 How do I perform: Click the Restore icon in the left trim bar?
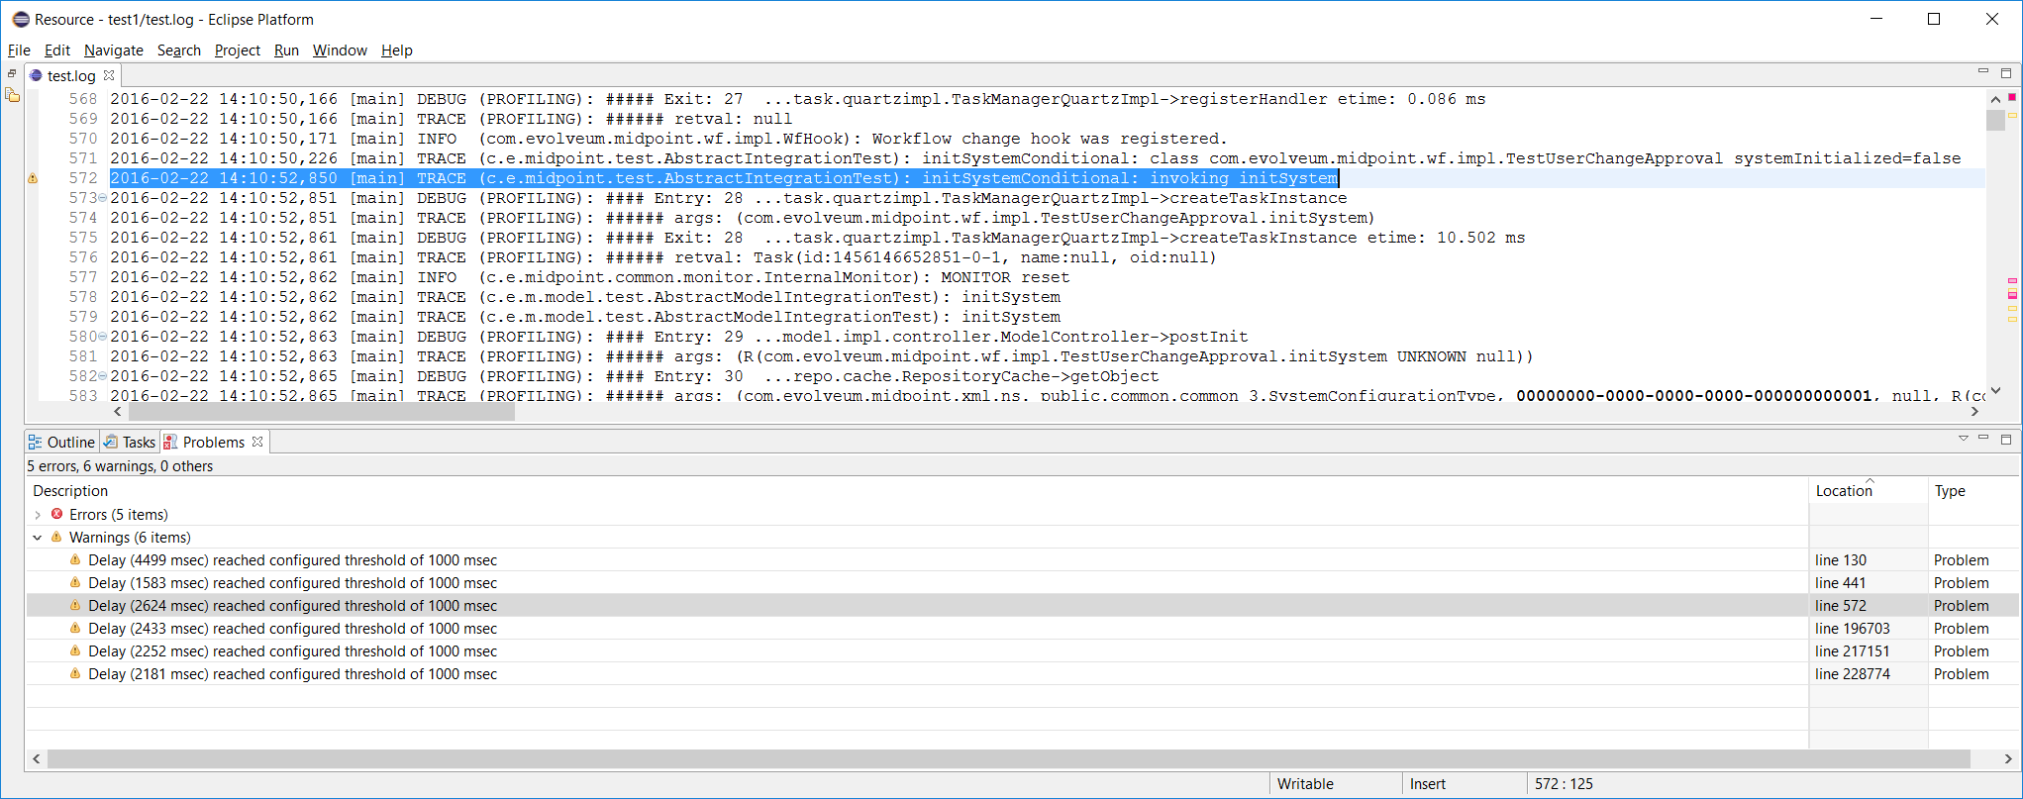coord(12,74)
